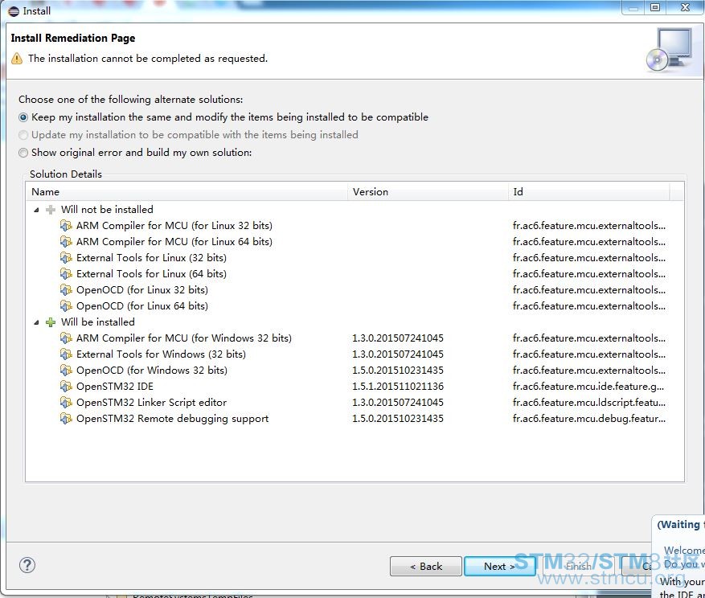
Task: Select ARM Compiler for MCU (for Windows 32 bits) row
Action: click(355, 338)
